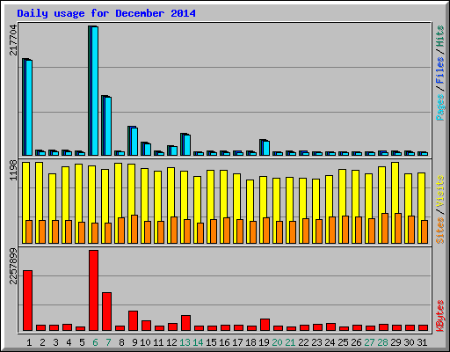Click the Files legend label
450x352 pixels.
click(x=439, y=70)
